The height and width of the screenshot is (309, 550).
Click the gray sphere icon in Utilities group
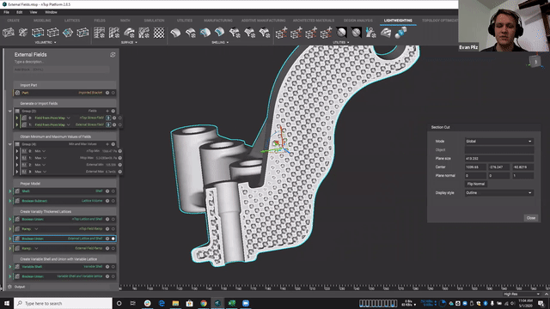(x=341, y=33)
